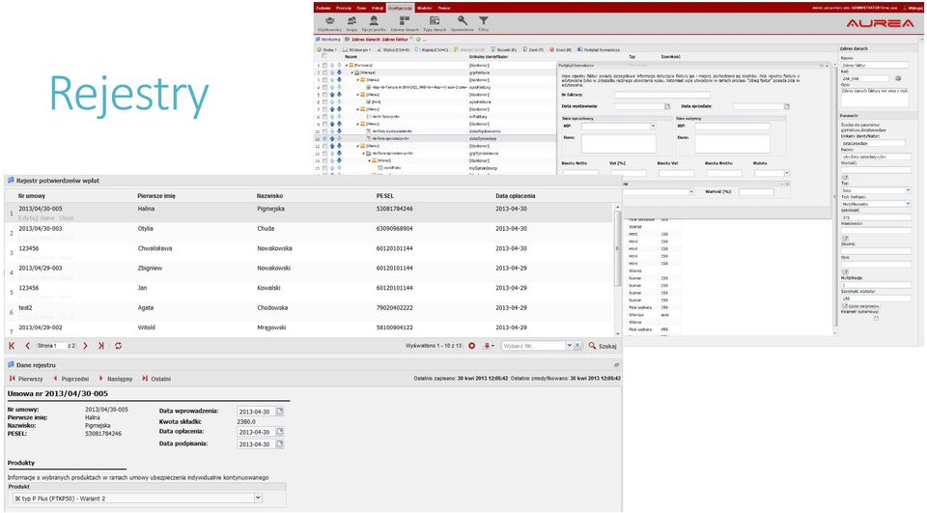Screen dimensions: 927x513
Task: Click the Strona page number field
Action: click(x=60, y=346)
